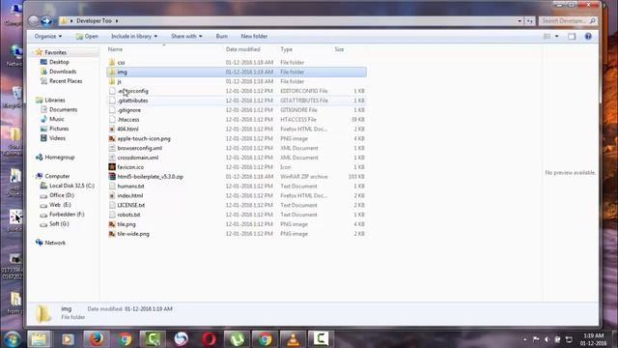The width and height of the screenshot is (618, 348).
Task: Open Homegroup in the navigation pane
Action: [x=59, y=157]
